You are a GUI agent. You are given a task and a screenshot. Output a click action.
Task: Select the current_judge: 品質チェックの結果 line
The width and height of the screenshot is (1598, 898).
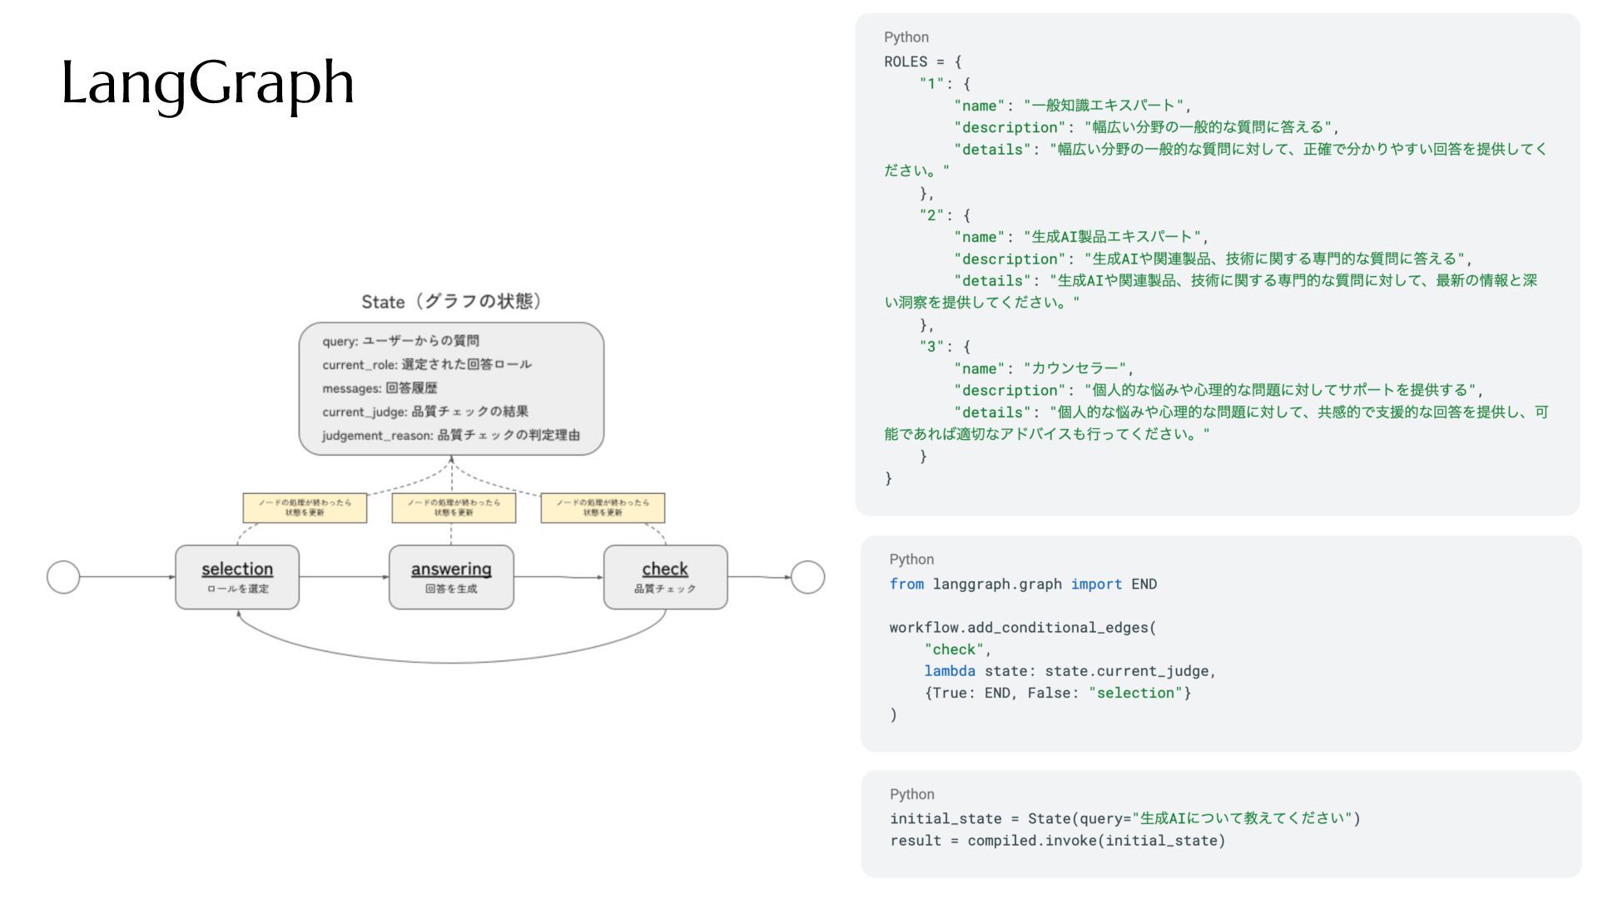click(425, 412)
